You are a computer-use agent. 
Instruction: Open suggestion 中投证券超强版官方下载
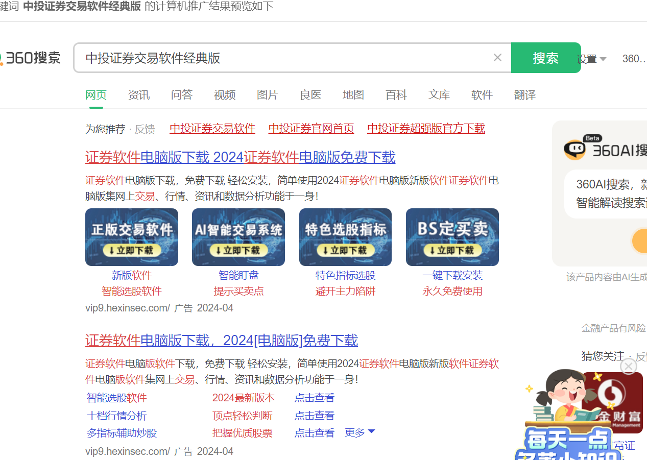point(426,128)
